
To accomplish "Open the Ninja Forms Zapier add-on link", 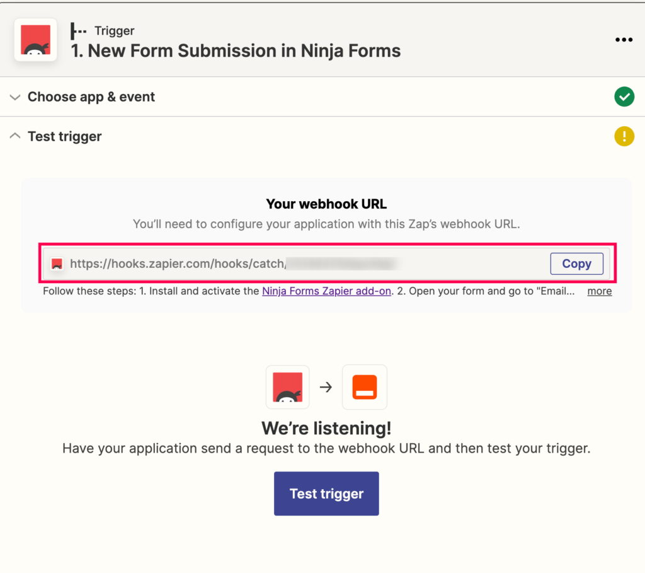I will tap(327, 291).
